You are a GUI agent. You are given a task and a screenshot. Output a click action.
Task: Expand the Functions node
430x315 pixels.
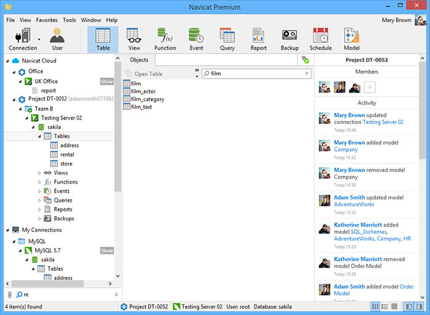[x=39, y=182]
